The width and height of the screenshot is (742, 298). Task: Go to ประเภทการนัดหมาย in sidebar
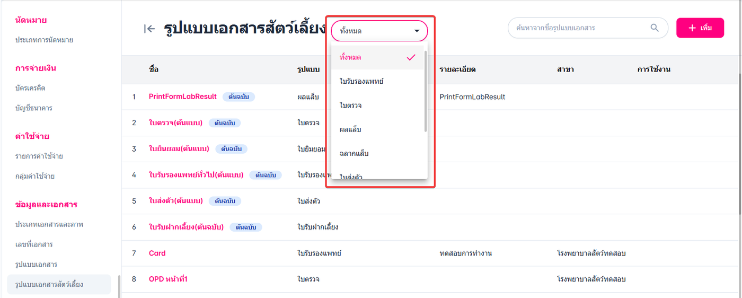(x=44, y=40)
